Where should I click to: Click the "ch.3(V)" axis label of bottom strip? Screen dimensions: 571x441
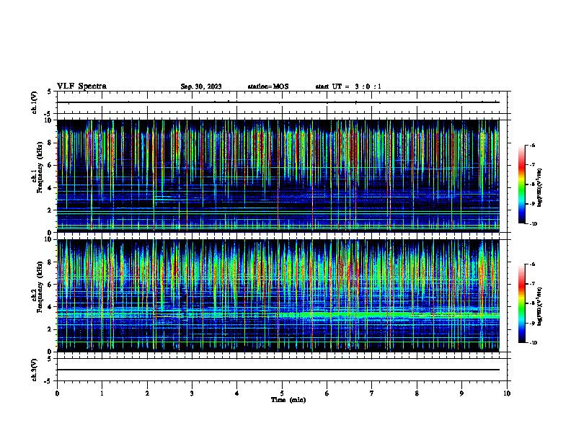pos(35,370)
